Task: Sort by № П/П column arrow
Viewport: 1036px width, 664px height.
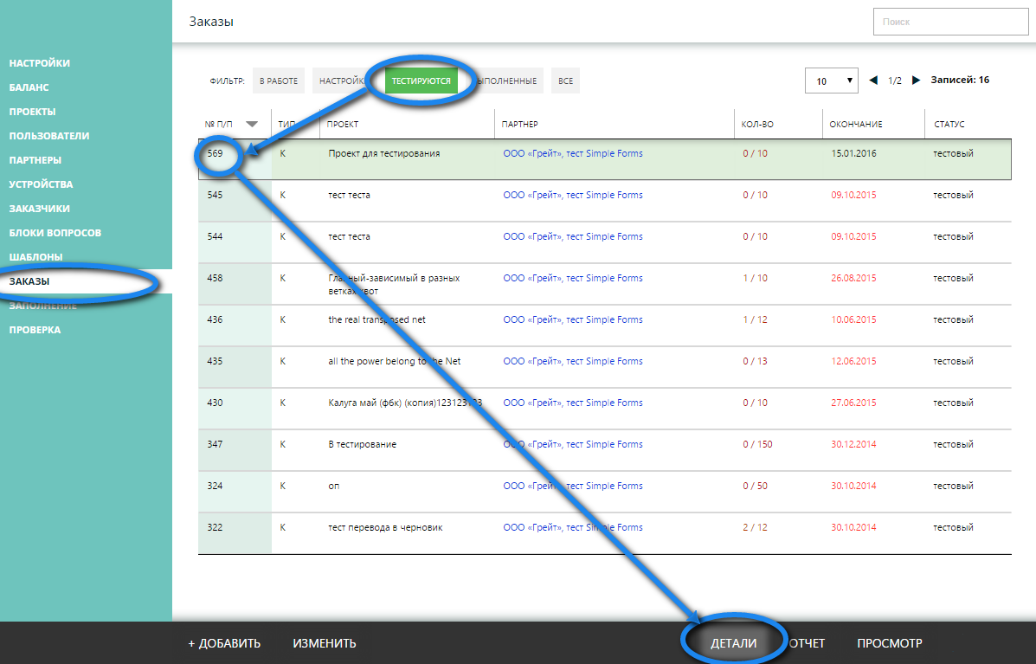Action: [x=252, y=124]
